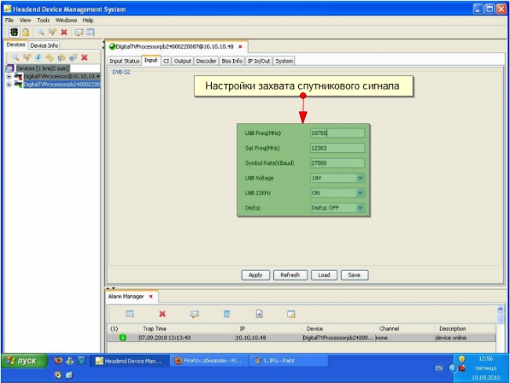Screen dimensions: 510x383
Task: Switch to the IP In/Out tab
Action: tap(259, 61)
